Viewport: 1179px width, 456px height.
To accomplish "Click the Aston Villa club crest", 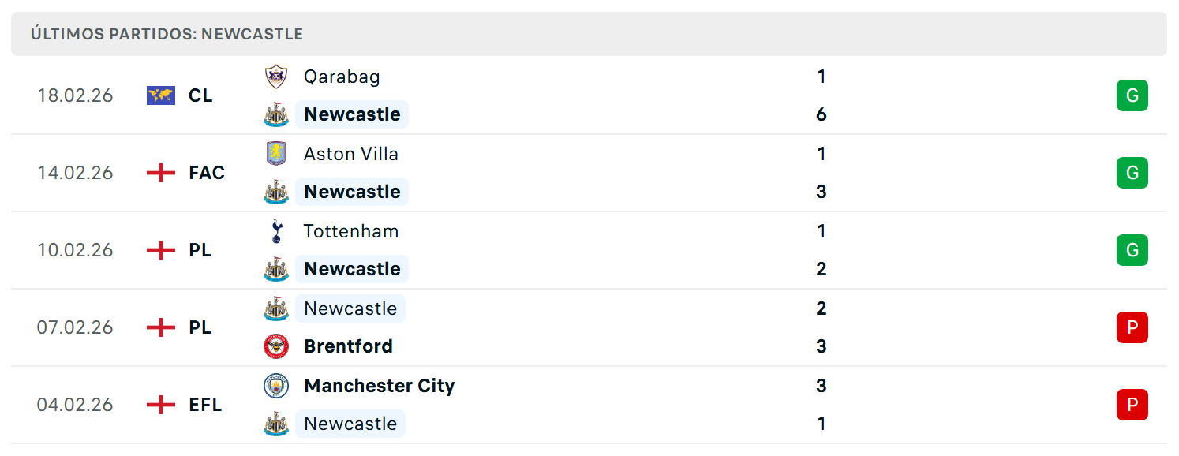I will pyautogui.click(x=276, y=154).
